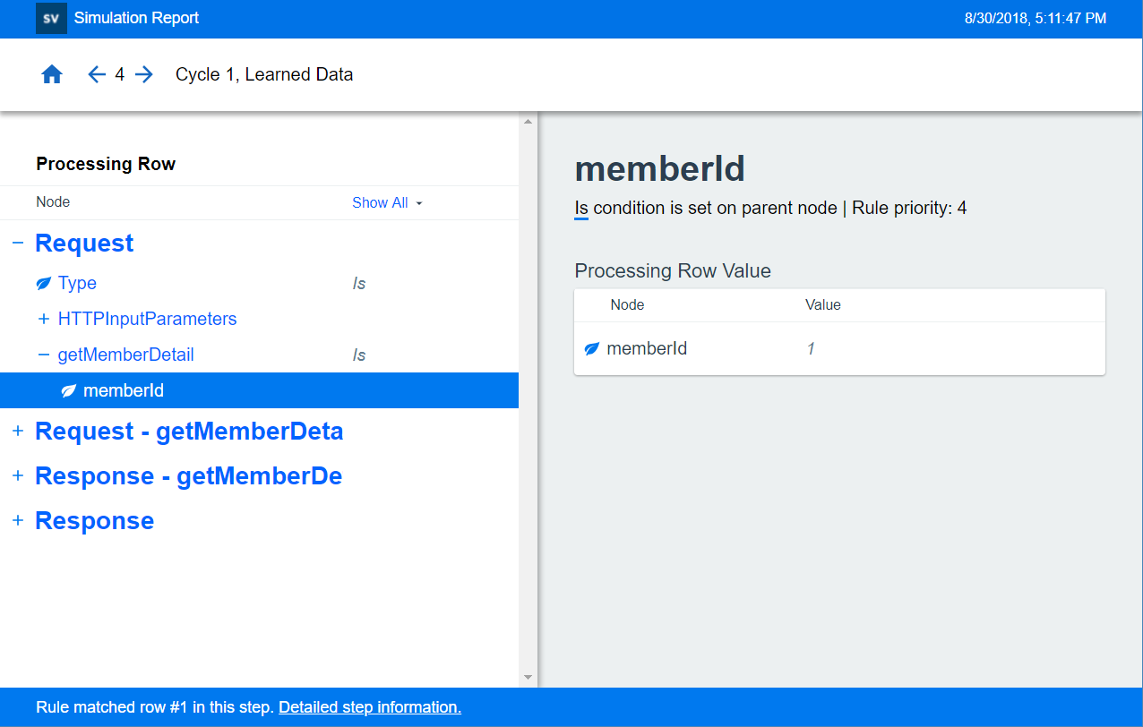Select the Type tree node

pyautogui.click(x=77, y=284)
